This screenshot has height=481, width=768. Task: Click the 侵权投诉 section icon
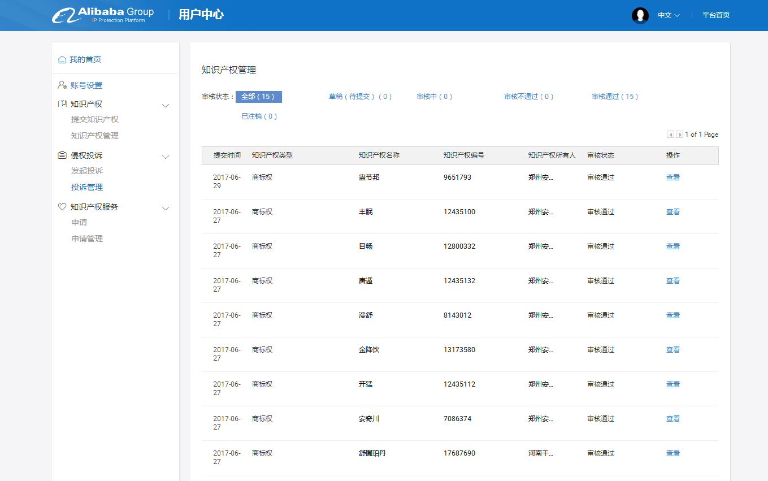tap(63, 155)
